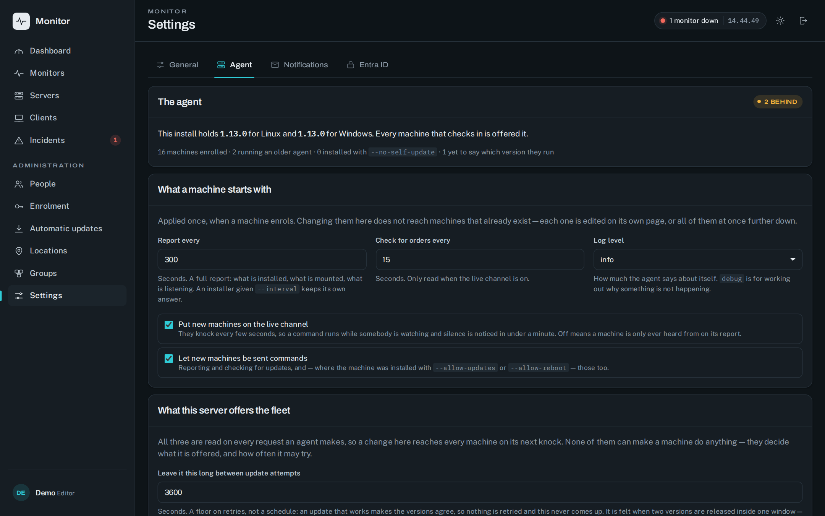Viewport: 825px width, 516px height.
Task: Uncheck Let new machines be sent commands
Action: 169,359
